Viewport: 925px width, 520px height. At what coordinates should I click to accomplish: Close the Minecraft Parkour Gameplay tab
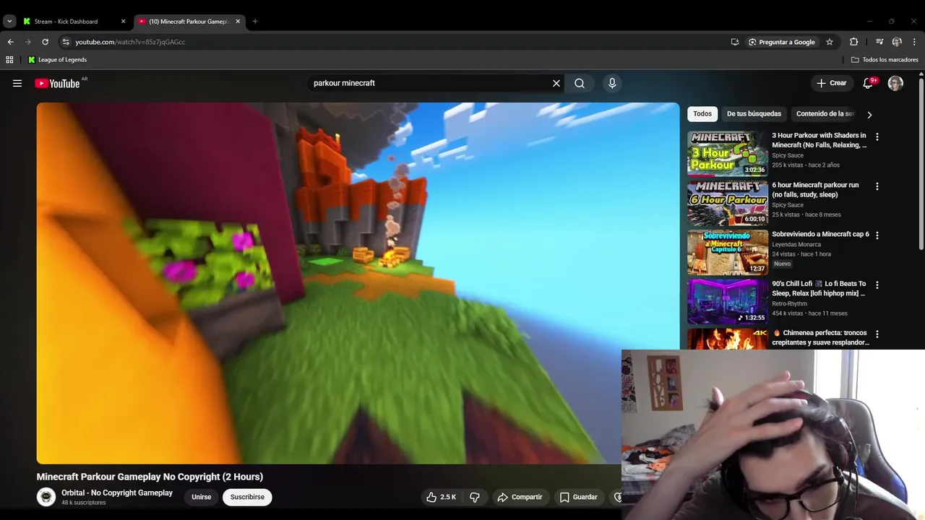pyautogui.click(x=238, y=22)
